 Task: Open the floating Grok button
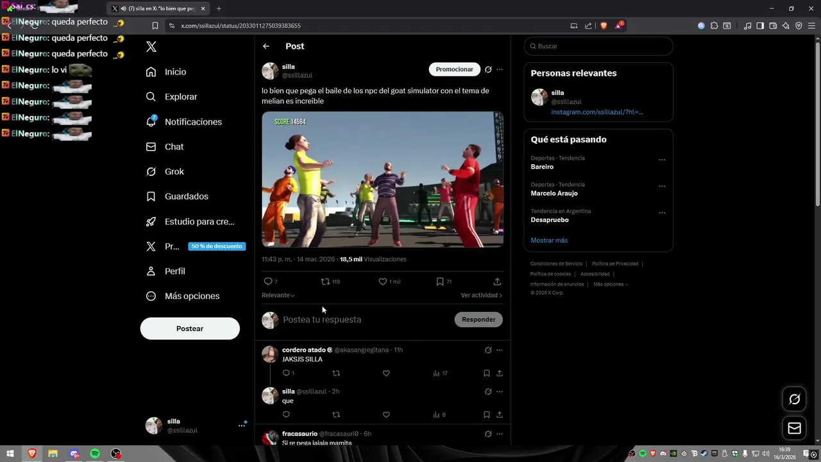tap(794, 399)
